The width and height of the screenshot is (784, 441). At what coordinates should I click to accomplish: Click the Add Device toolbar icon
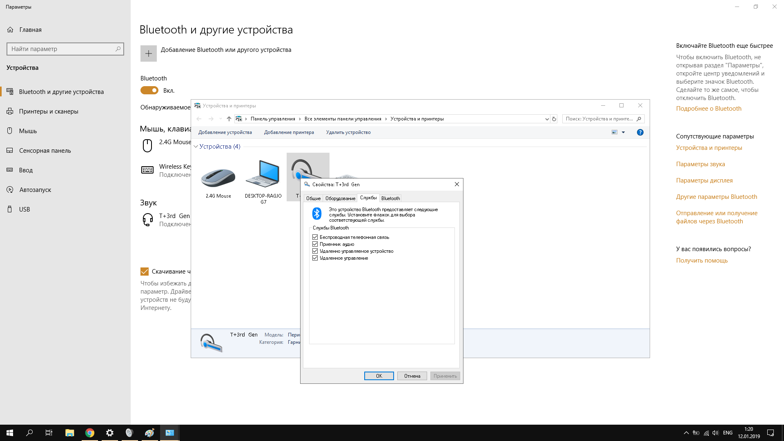pos(225,132)
